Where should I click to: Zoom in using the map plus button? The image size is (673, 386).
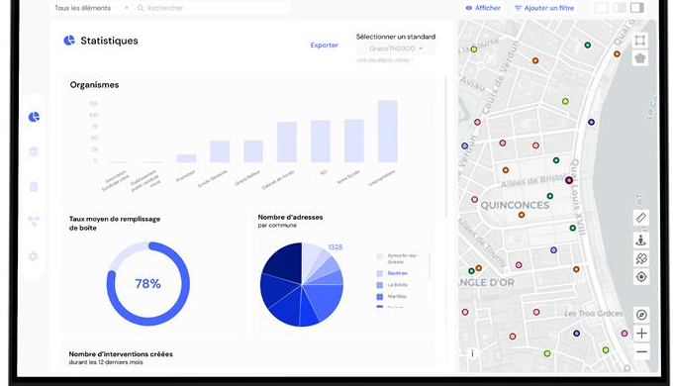pos(641,334)
